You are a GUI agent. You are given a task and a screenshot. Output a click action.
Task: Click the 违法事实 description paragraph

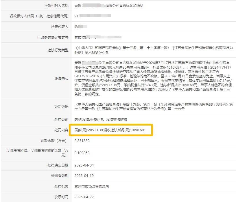[x=153, y=78]
